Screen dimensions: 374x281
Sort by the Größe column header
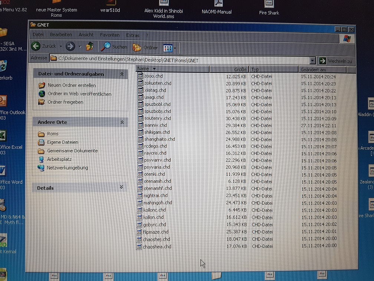(229, 69)
